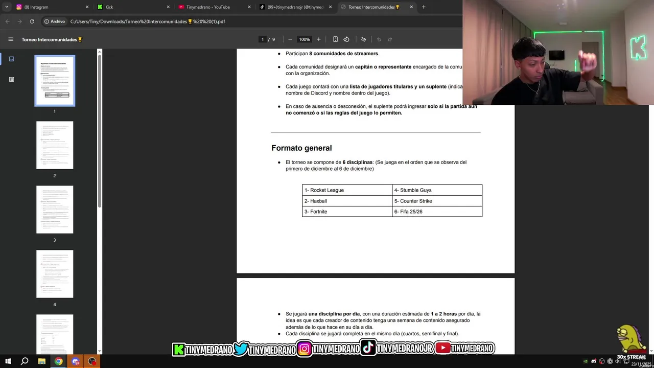
Task: Go back in browser history
Action: (x=7, y=21)
